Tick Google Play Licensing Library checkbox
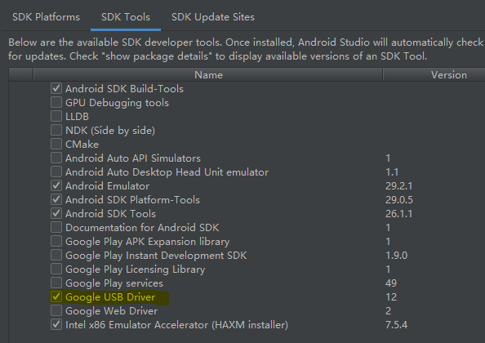 click(56, 269)
